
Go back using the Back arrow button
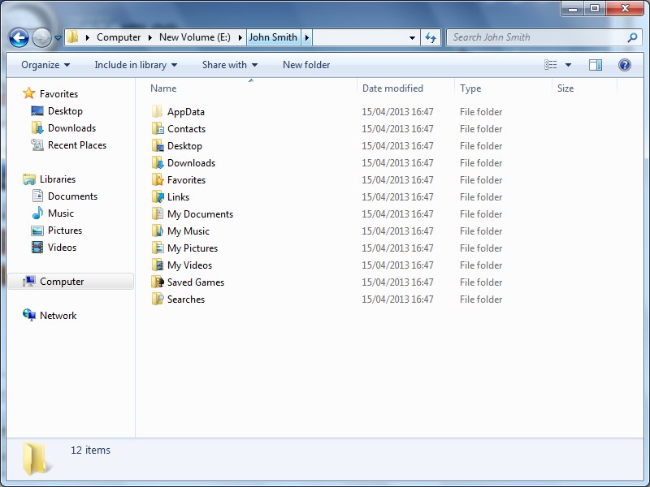pos(19,37)
